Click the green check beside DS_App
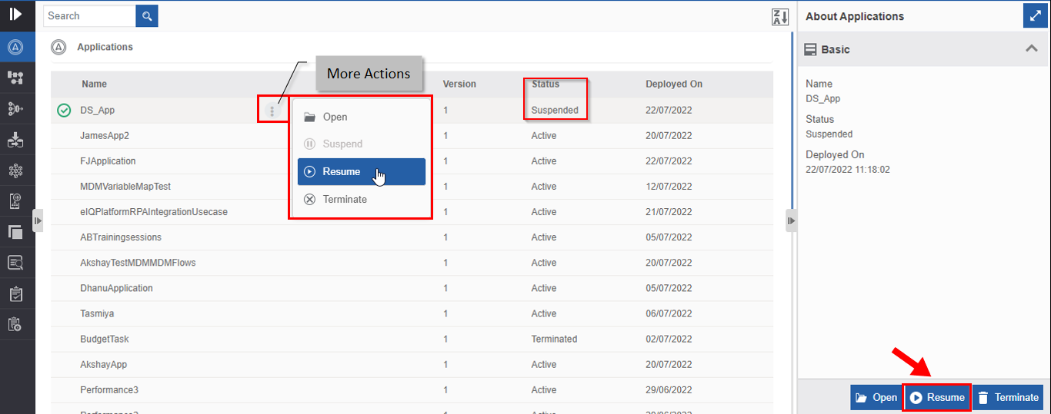The height and width of the screenshot is (414, 1051). pyautogui.click(x=64, y=111)
